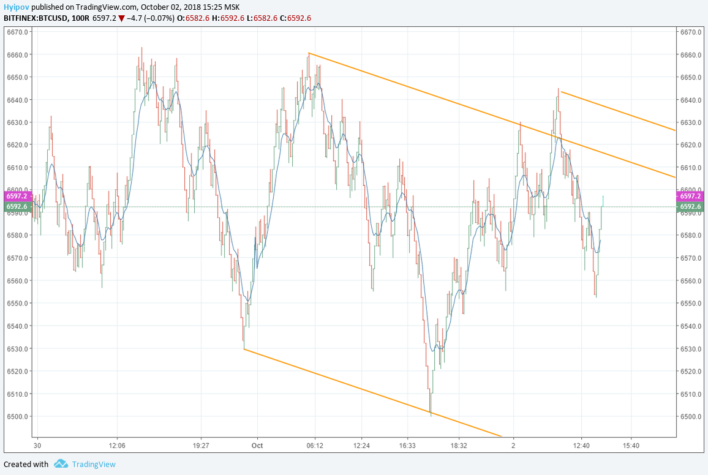The width and height of the screenshot is (708, 475).
Task: Click the 6660.0 label on right price axis
Action: [691, 55]
